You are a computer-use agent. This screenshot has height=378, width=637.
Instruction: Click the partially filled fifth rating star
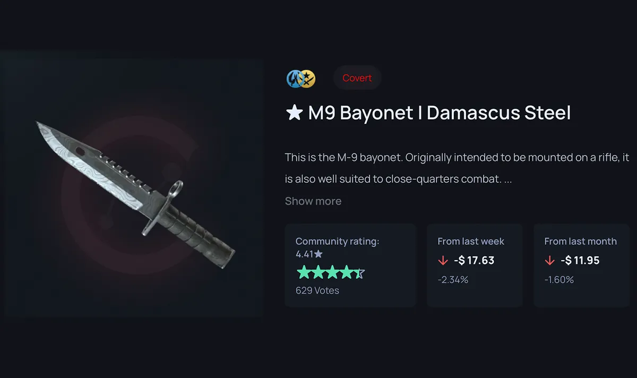(x=359, y=273)
